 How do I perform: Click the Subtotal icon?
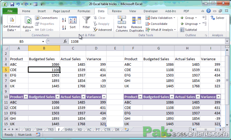(188, 30)
